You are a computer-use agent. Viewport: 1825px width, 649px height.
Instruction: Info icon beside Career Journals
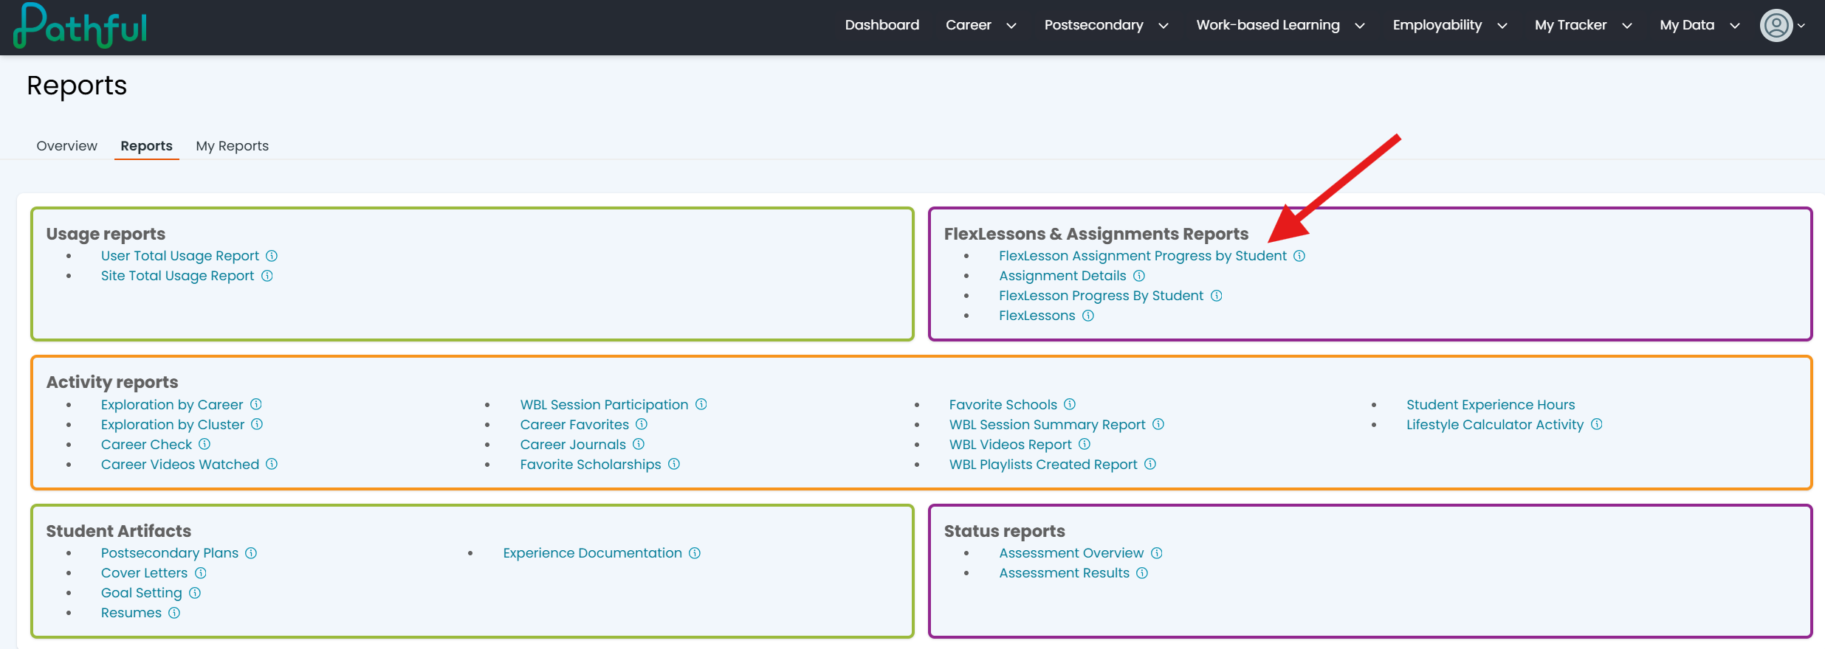639,444
